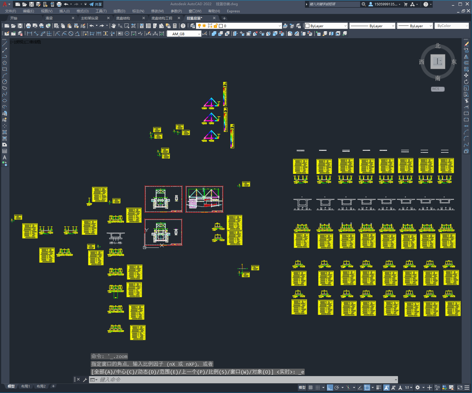Choose the Move tool in modify toolbar

point(466,75)
